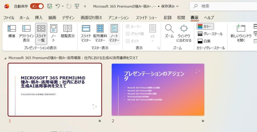Start slideshow from beginning icon in title bar

77,6
